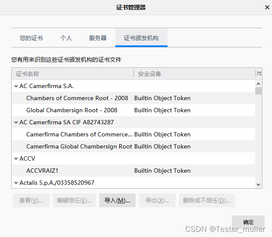Open import dialog via 导入(M)...

pos(117,200)
